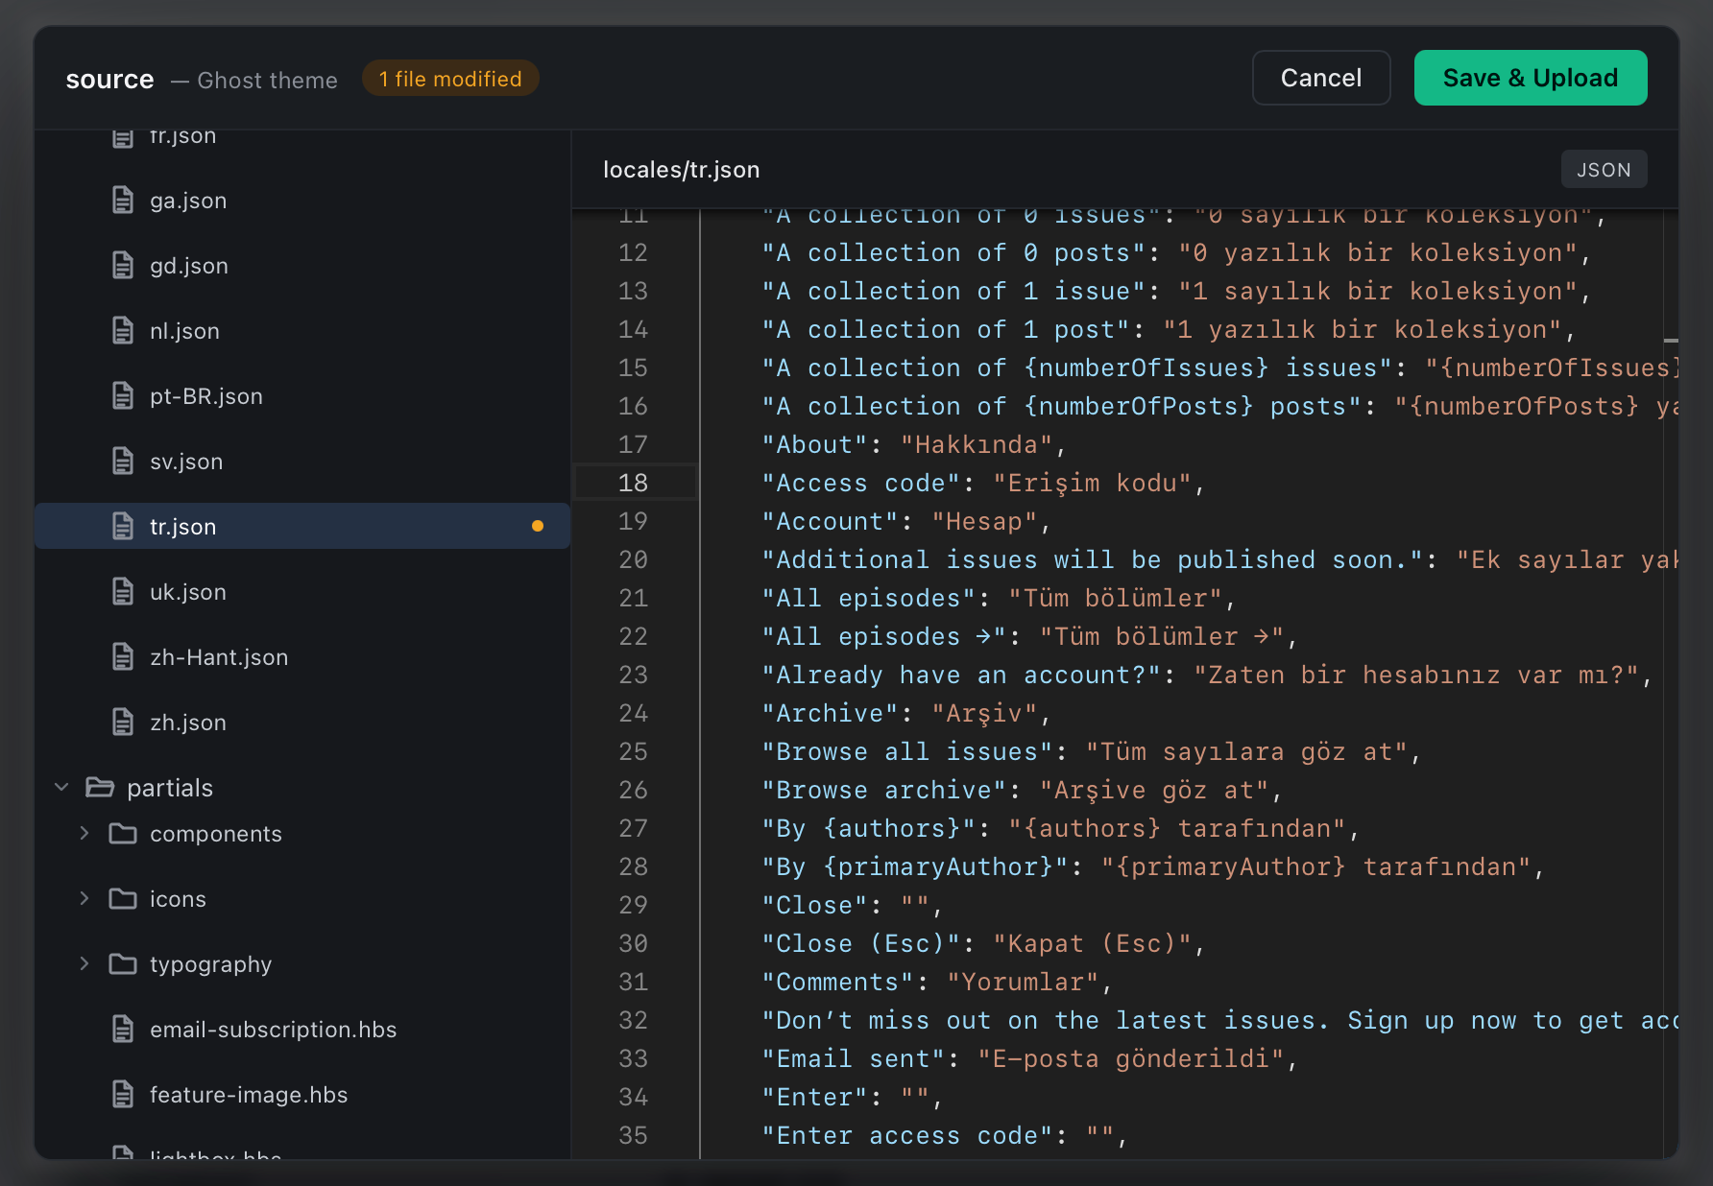Image resolution: width=1713 pixels, height=1186 pixels.
Task: Click the editor vertical scrollbar
Action: tap(1671, 341)
